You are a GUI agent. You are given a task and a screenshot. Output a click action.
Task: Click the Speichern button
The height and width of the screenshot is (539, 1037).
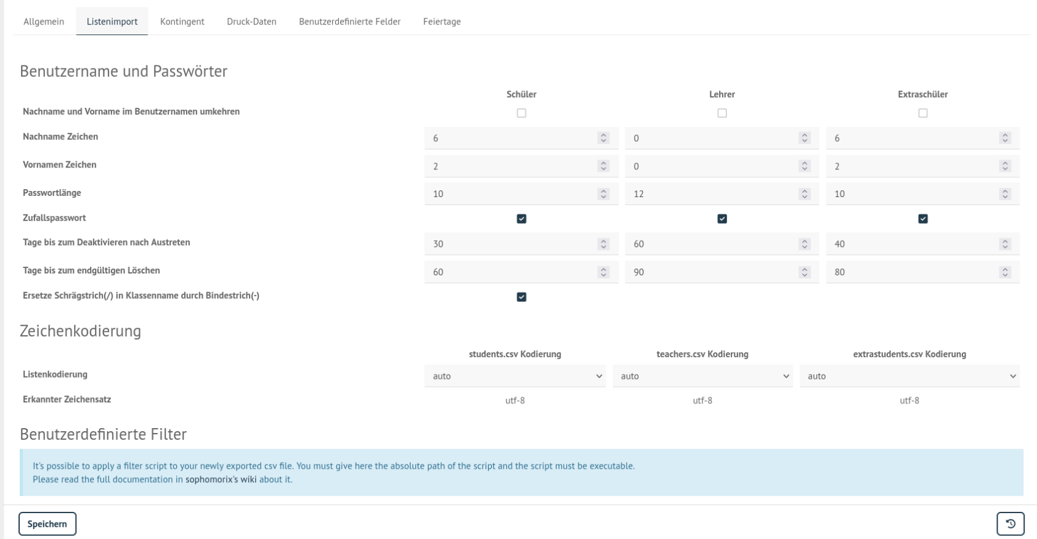coord(47,524)
